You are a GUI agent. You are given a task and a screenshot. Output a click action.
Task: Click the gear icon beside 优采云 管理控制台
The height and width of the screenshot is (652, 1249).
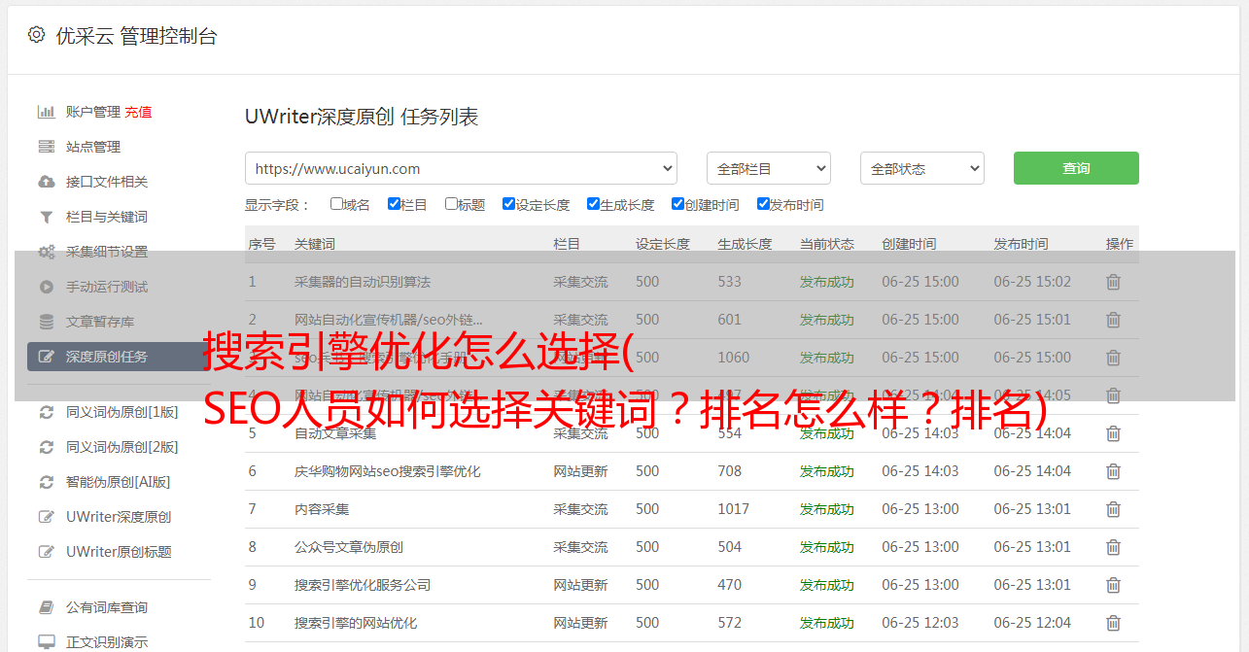(36, 35)
